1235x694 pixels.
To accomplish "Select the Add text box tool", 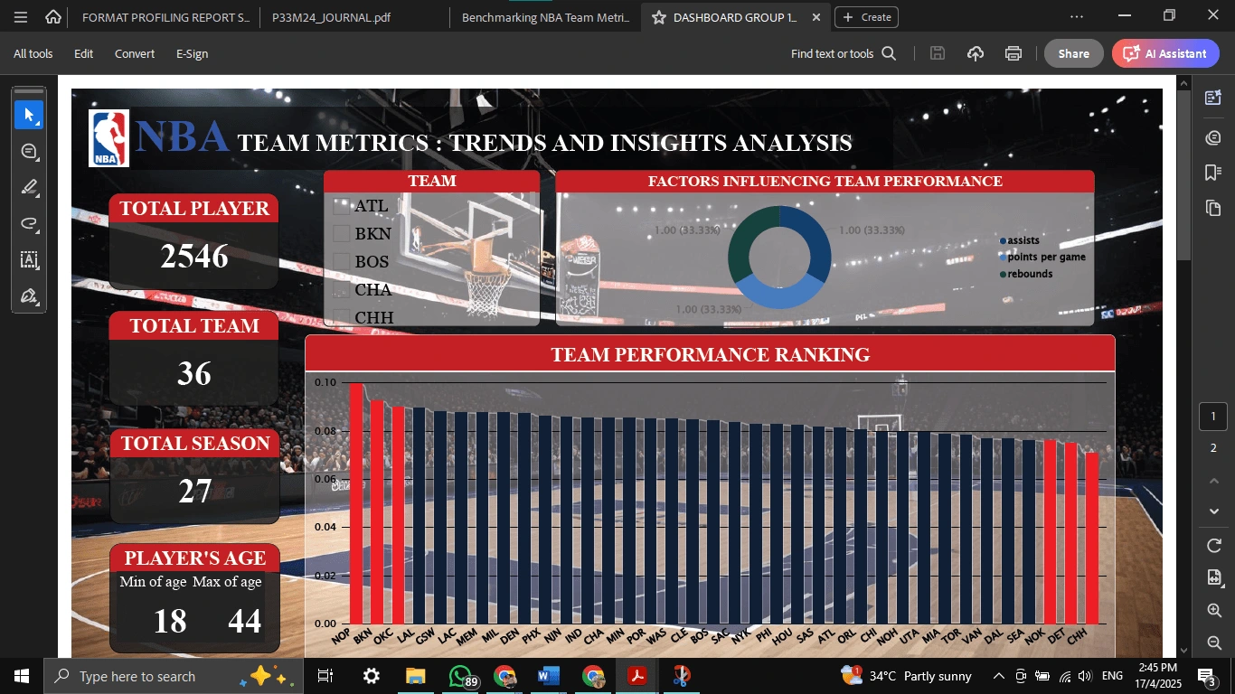I will pos(29,260).
